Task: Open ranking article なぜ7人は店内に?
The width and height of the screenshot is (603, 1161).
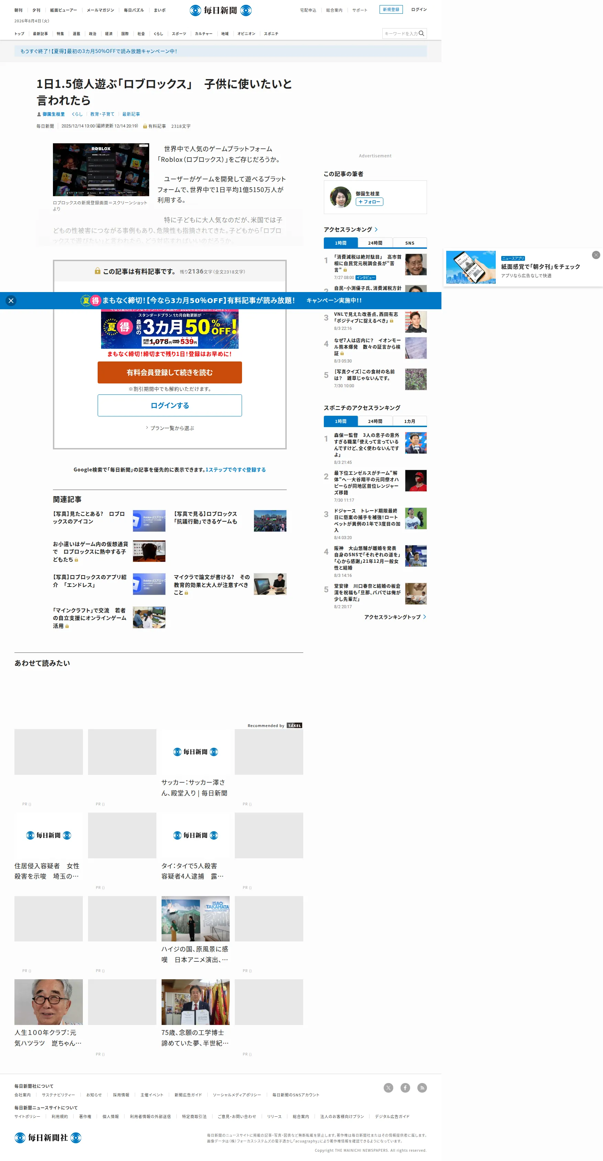Action: coord(367,347)
